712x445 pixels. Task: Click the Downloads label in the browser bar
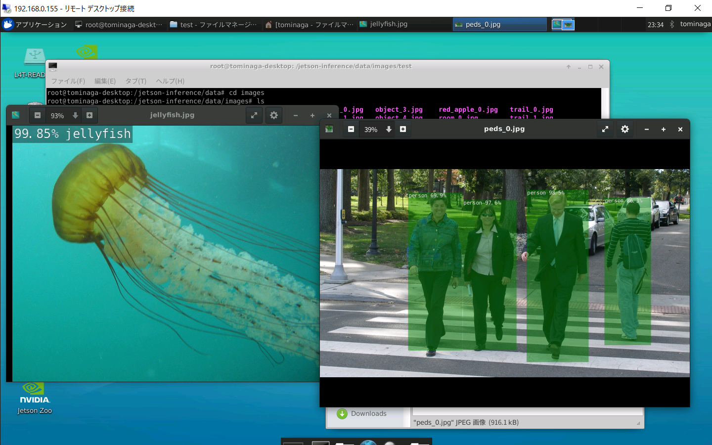click(x=368, y=413)
